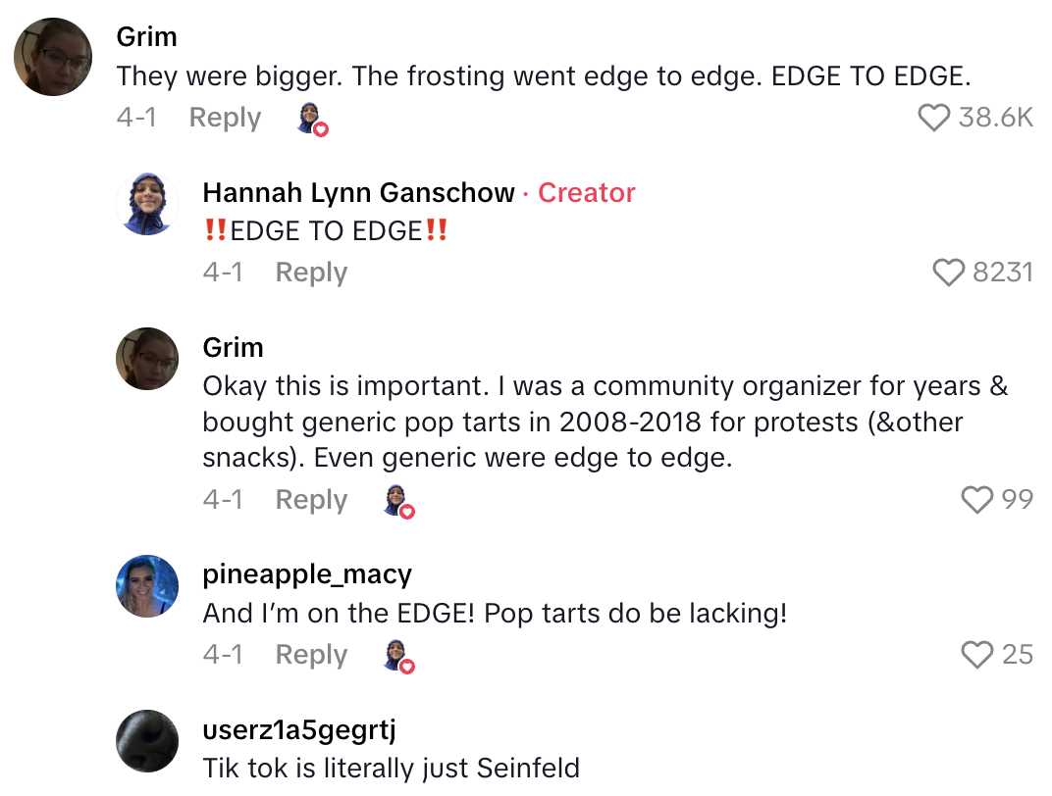Screen dimensions: 1052x796
Task: Click creator-liked badge on Grim's organizer reply
Action: click(x=397, y=501)
